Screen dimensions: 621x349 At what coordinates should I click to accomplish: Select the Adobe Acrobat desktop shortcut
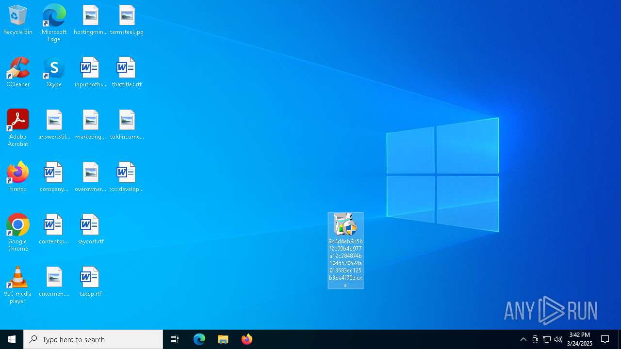point(18,128)
